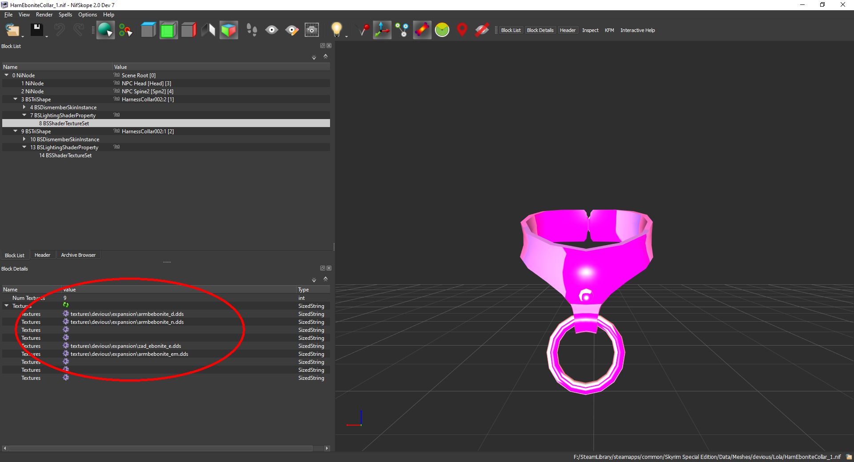Collapse the 9 BSTriShape node
The height and width of the screenshot is (462, 854).
pos(16,131)
